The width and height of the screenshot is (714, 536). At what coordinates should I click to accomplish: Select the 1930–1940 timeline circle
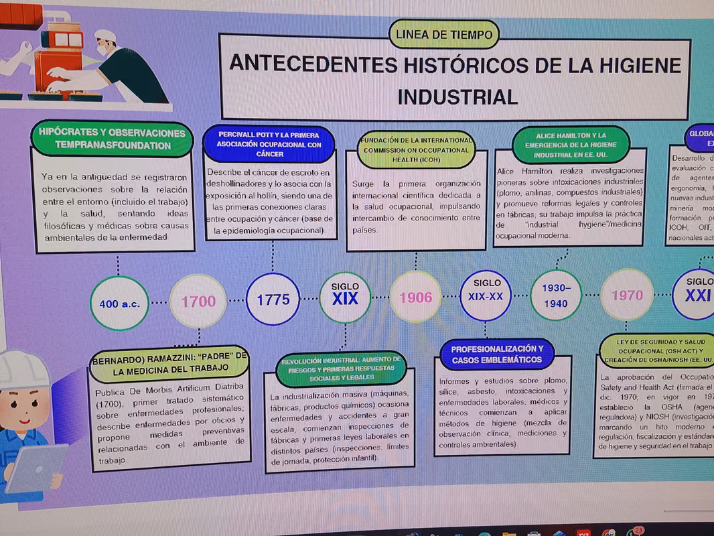coord(556,295)
